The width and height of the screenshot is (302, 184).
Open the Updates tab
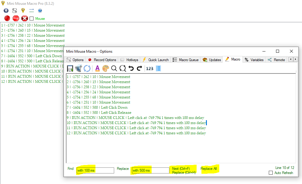212,60
